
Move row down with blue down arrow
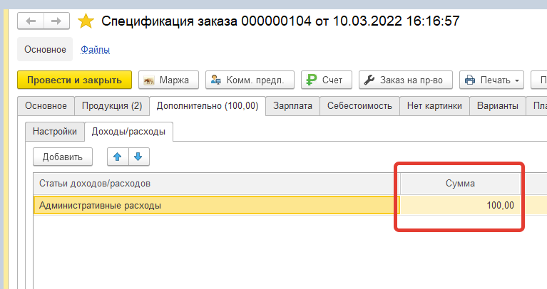(139, 157)
